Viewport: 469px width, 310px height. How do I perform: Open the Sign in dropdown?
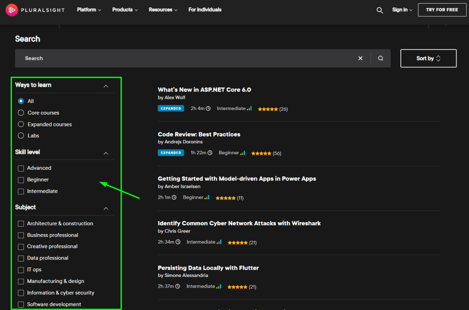tap(402, 10)
